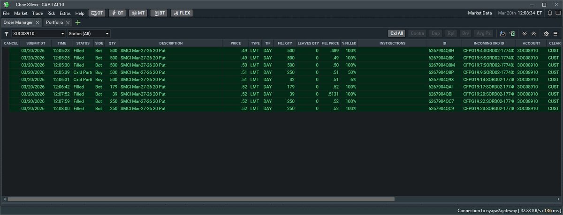563x215 pixels.
Task: Sort by the ACCOUNT column header
Action: coord(531,44)
